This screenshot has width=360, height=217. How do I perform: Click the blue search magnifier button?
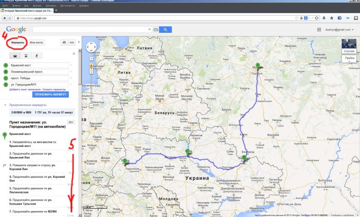[165, 29]
